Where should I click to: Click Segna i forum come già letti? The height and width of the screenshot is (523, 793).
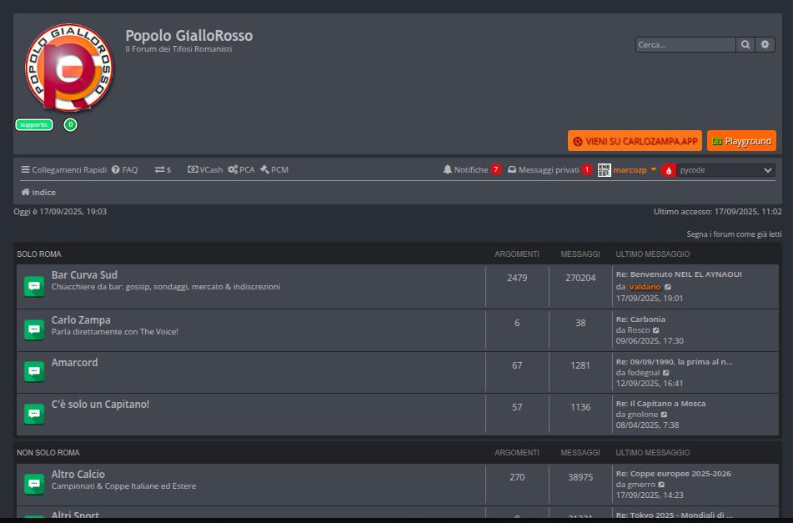[x=734, y=234]
